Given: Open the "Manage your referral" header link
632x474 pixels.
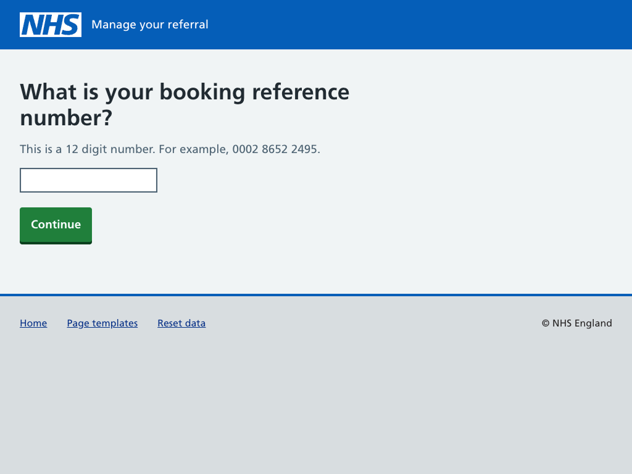Looking at the screenshot, I should (x=149, y=25).
